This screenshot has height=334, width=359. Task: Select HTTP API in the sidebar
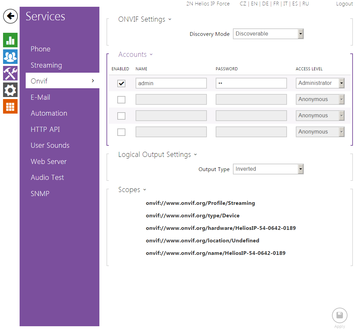click(45, 129)
